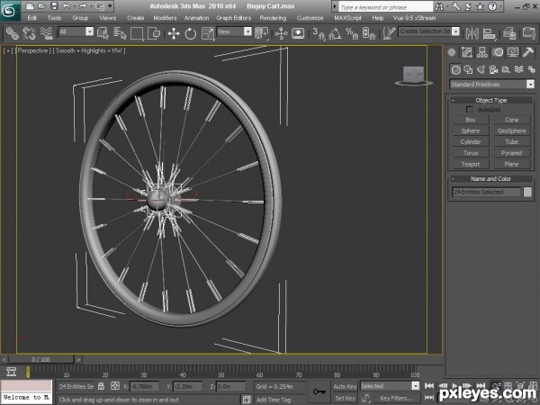Switch to the Modify panel tab icon
The image size is (540, 405).
tap(467, 52)
